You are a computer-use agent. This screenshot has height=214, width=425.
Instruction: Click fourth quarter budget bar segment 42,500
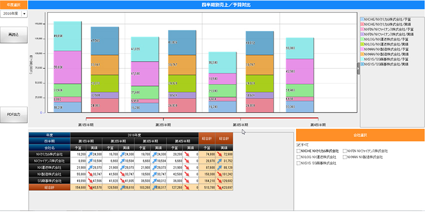pos(300,71)
